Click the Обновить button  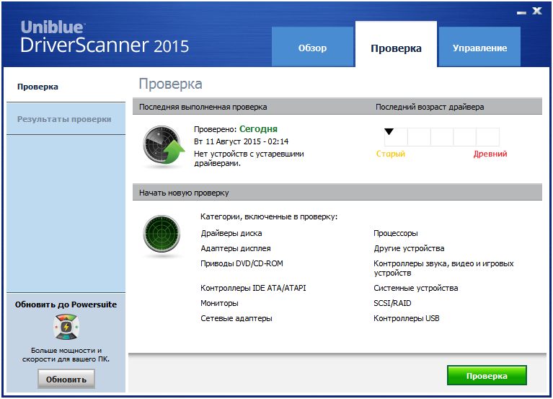coord(66,380)
